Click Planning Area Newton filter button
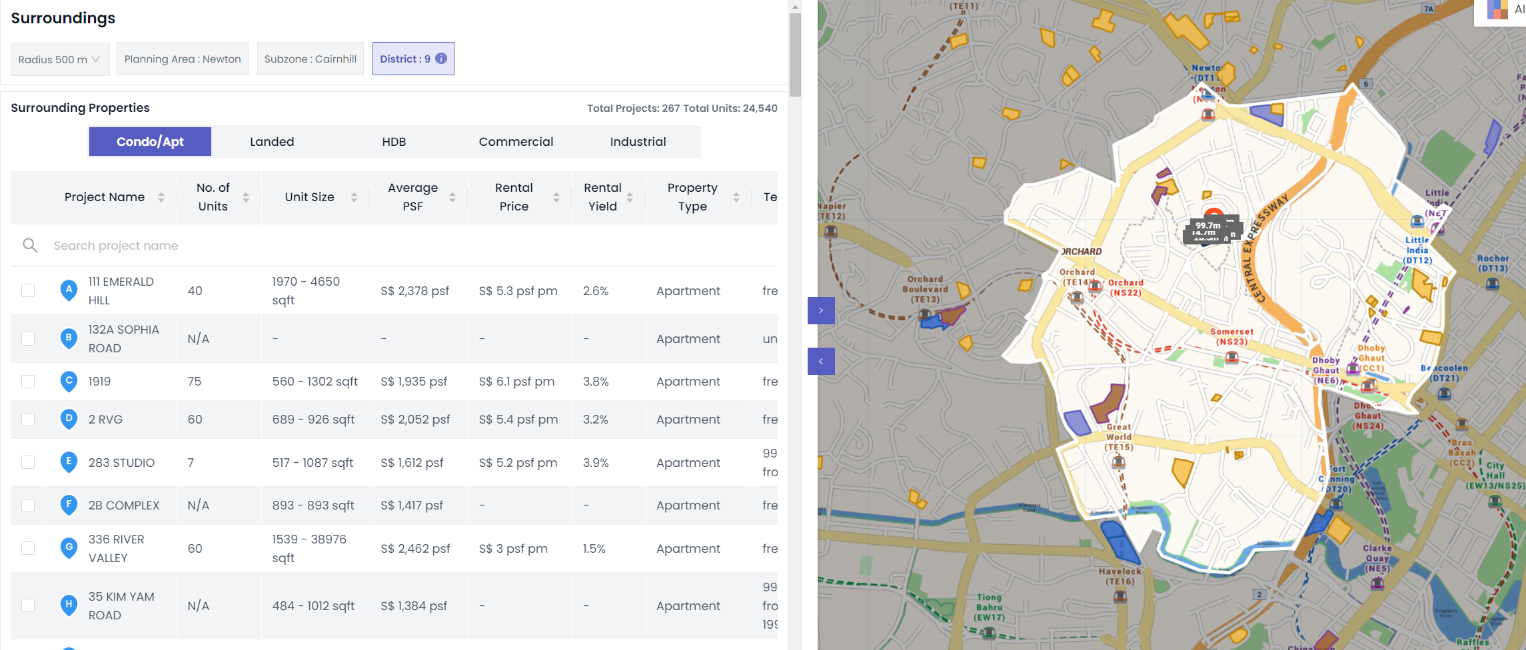 pos(183,59)
